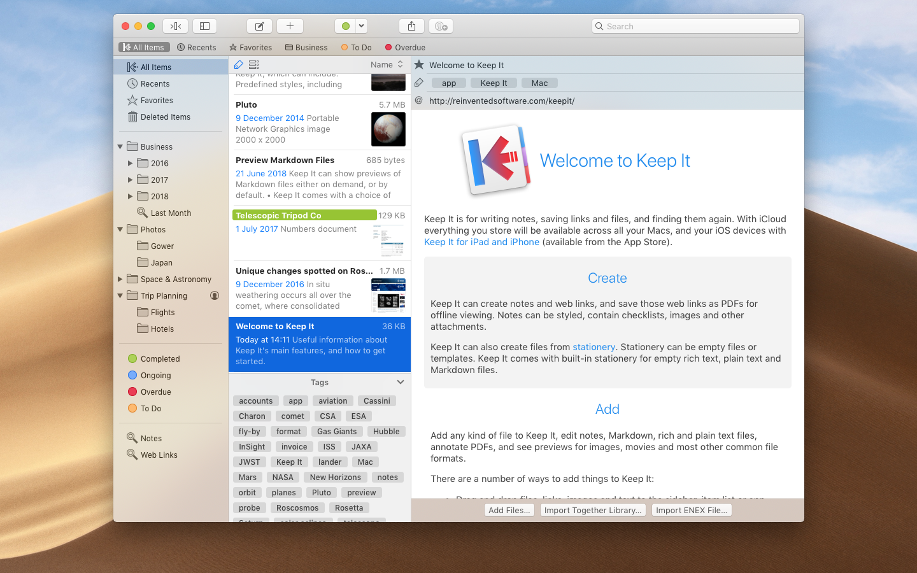Expand the 2018 folder triangle
Screen dimensions: 917x573
coord(131,196)
